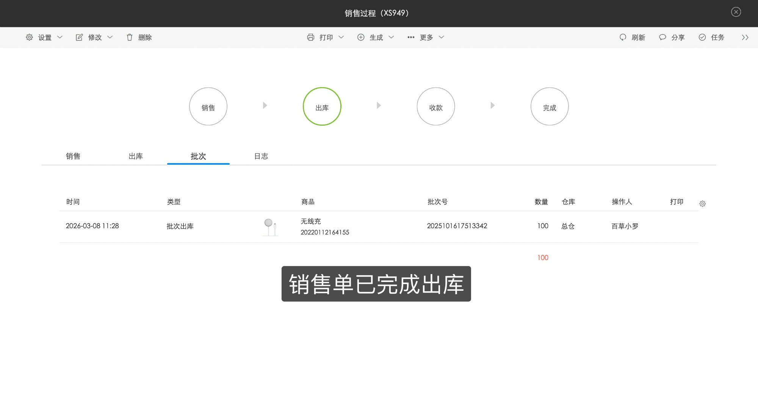Click the 刷新 refresh icon
758x405 pixels.
(x=623, y=37)
